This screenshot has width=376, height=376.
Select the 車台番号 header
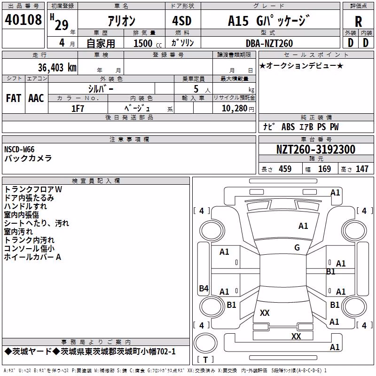click(316, 139)
